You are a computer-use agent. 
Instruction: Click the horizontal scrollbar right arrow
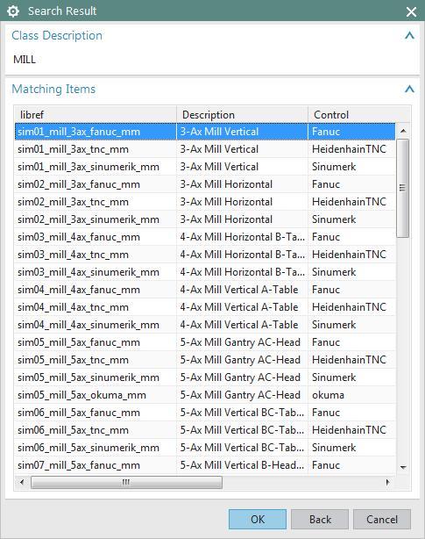(387, 482)
